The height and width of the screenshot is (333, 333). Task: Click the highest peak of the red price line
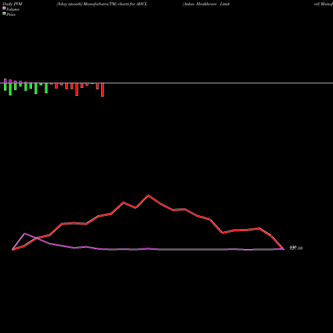click(149, 195)
